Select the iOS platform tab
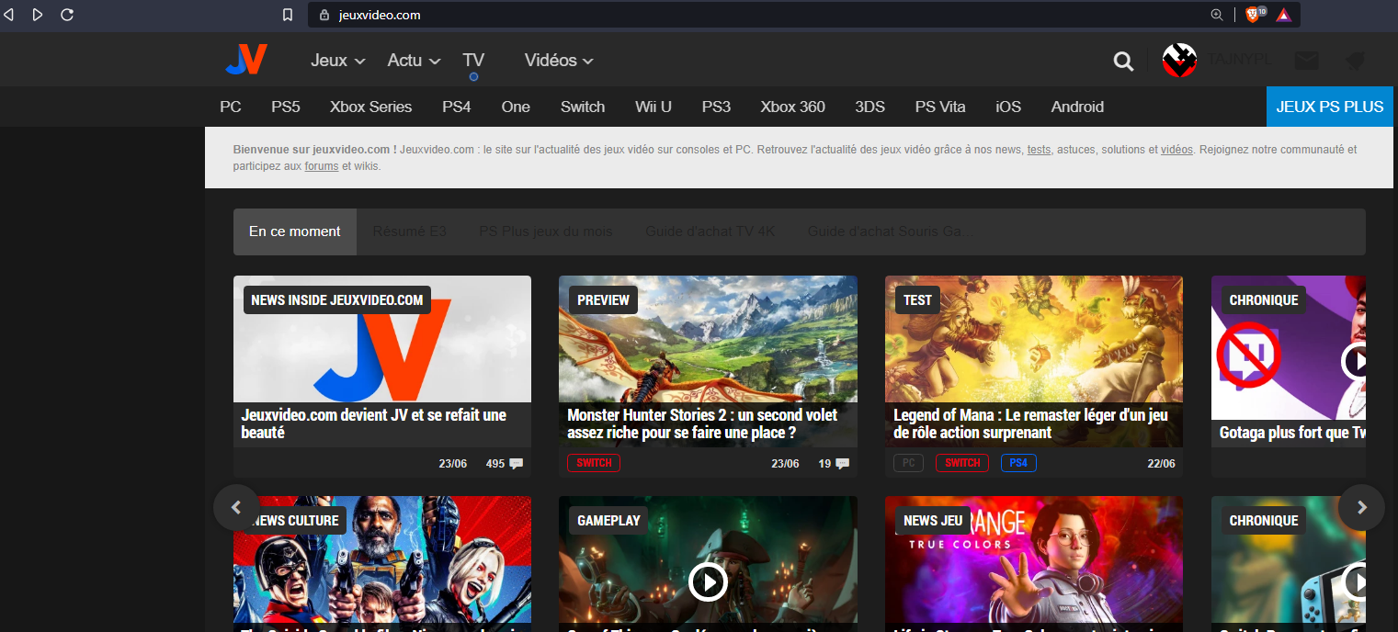 [1008, 107]
